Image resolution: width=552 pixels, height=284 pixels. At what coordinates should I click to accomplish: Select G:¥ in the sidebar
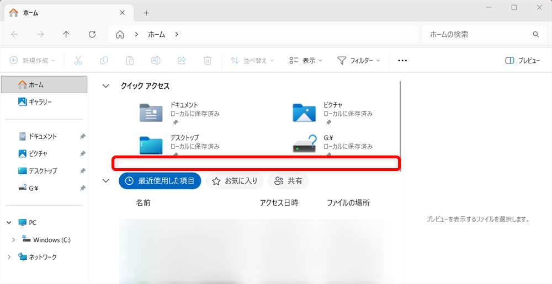click(x=44, y=188)
